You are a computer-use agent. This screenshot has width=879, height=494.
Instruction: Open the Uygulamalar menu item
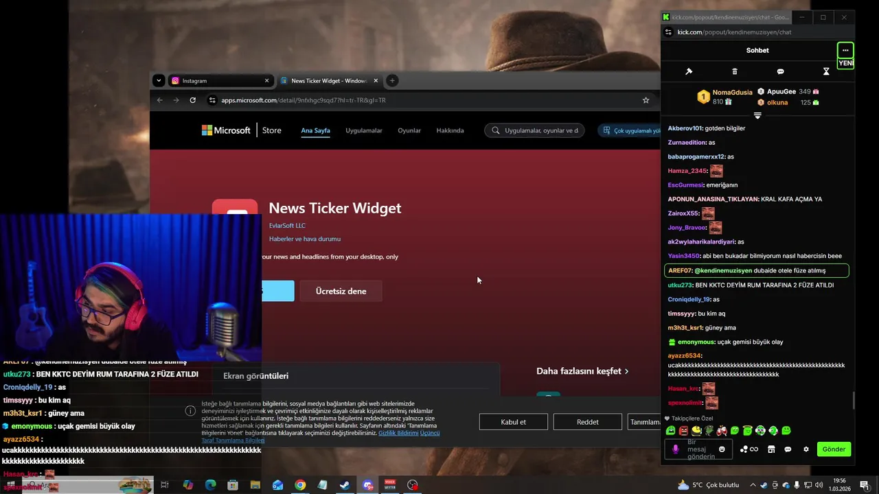364,130
